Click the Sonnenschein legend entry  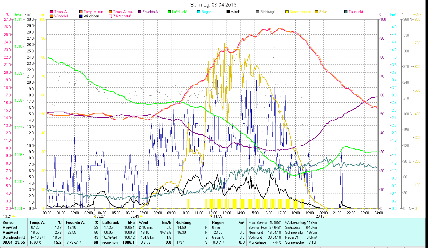(298, 12)
